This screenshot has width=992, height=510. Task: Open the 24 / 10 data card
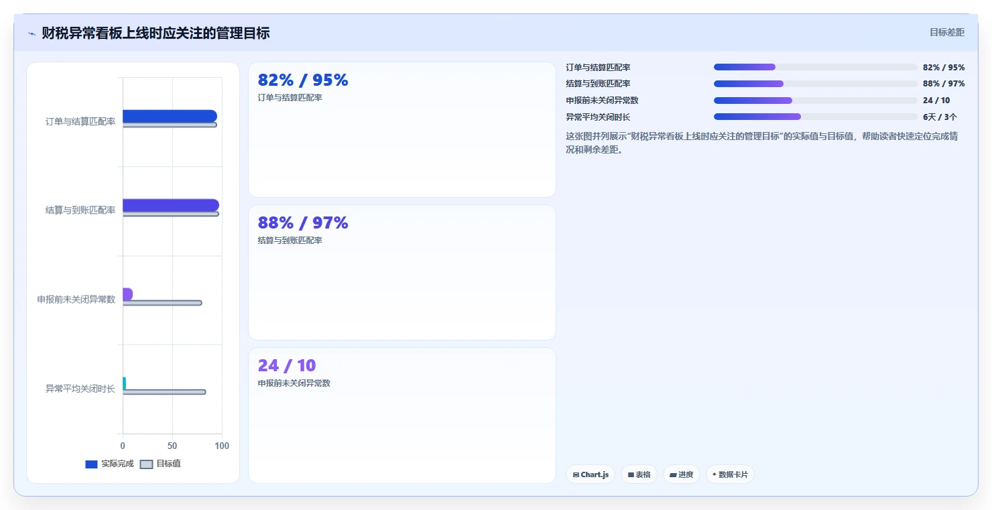pos(402,416)
